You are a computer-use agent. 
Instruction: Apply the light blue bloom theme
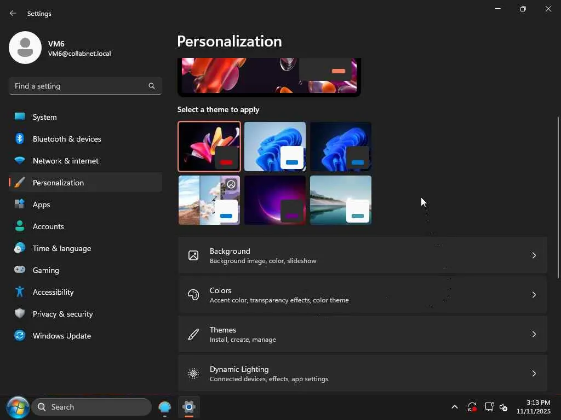pos(275,147)
